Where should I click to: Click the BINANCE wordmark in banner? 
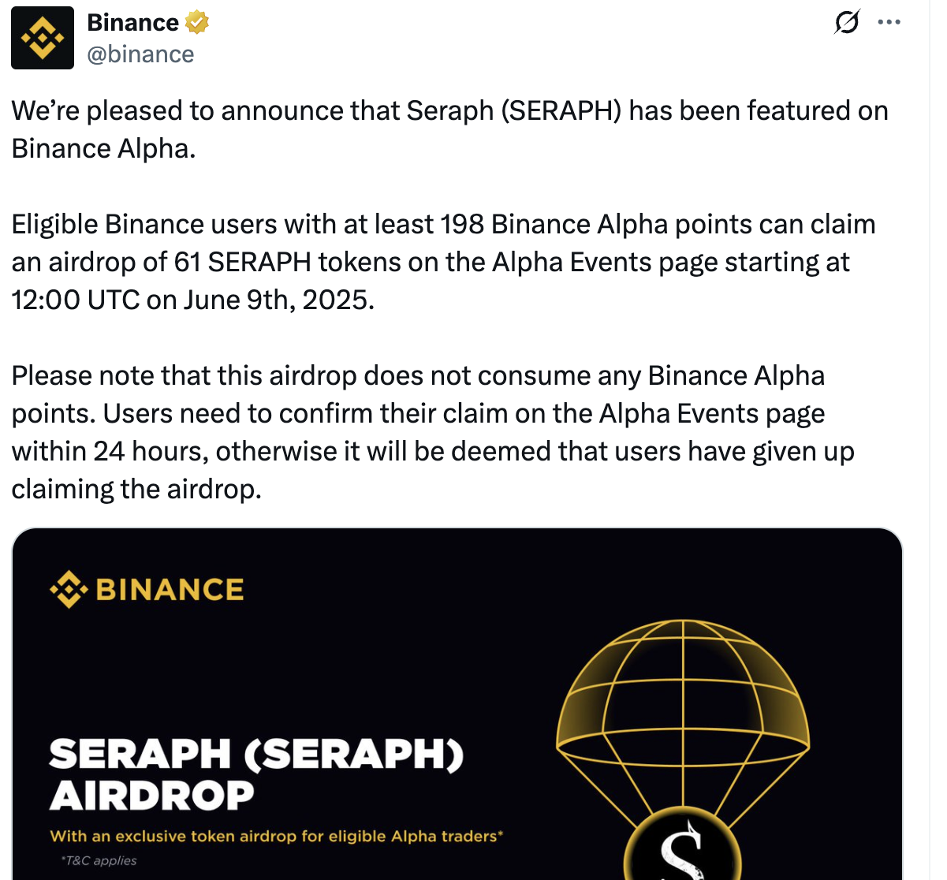[170, 590]
